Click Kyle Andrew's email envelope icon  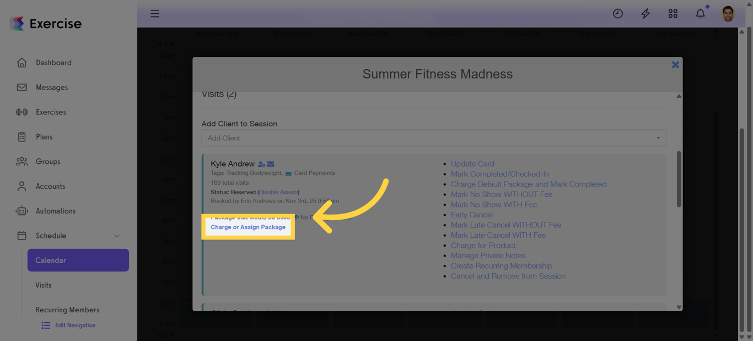pos(271,164)
